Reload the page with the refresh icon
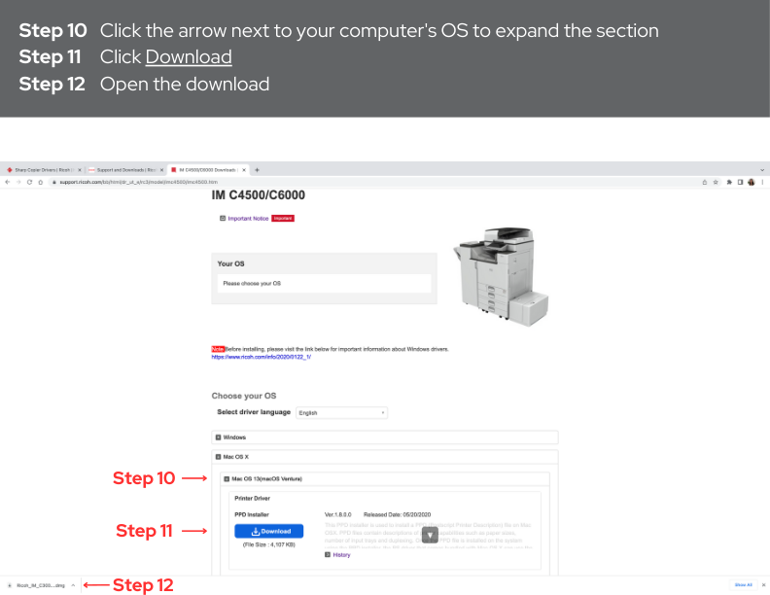Image resolution: width=770 pixels, height=595 pixels. point(29,182)
